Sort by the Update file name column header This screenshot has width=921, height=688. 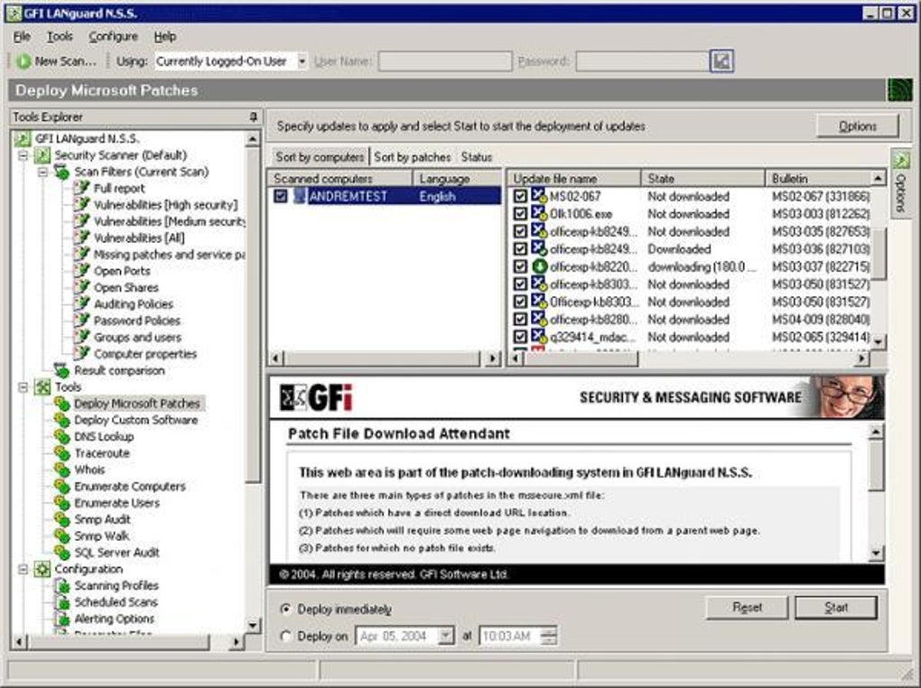click(x=574, y=179)
